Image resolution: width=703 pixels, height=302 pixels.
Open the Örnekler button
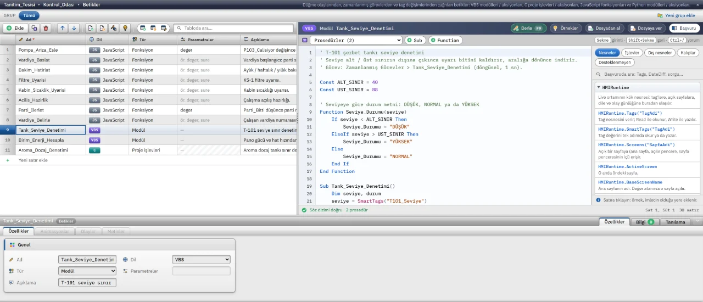[565, 28]
